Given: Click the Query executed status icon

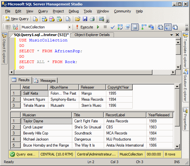Looking at the screenshot, I should click(12, 154).
